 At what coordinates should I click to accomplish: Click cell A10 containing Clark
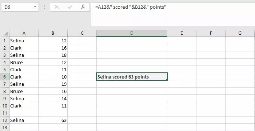click(24, 106)
